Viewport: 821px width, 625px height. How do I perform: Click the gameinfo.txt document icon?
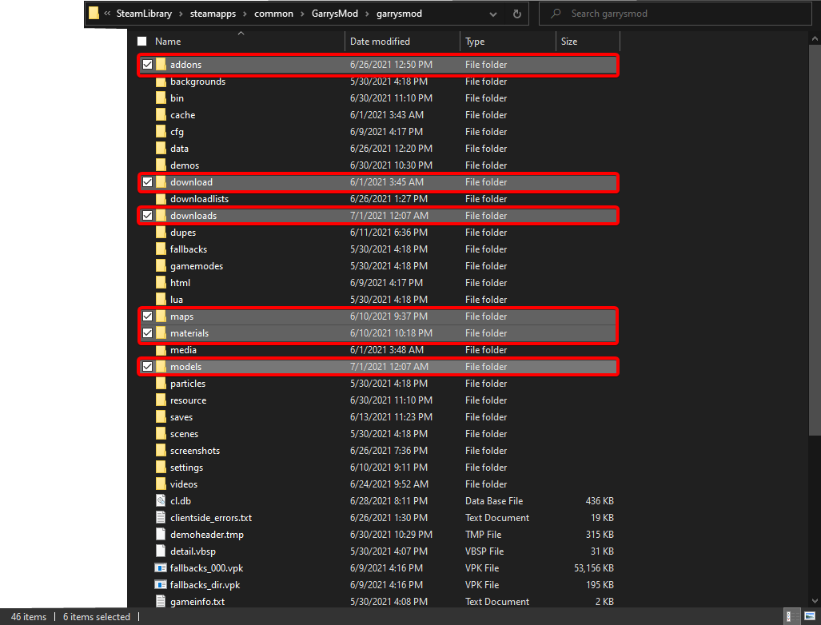point(161,601)
